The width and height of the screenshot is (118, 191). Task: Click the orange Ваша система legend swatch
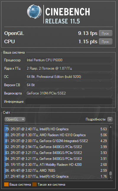click(x=6, y=184)
